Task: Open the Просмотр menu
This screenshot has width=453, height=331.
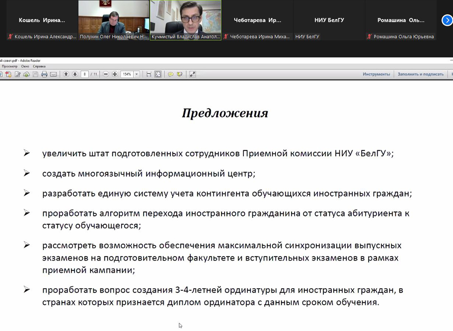Action: pyautogui.click(x=9, y=66)
